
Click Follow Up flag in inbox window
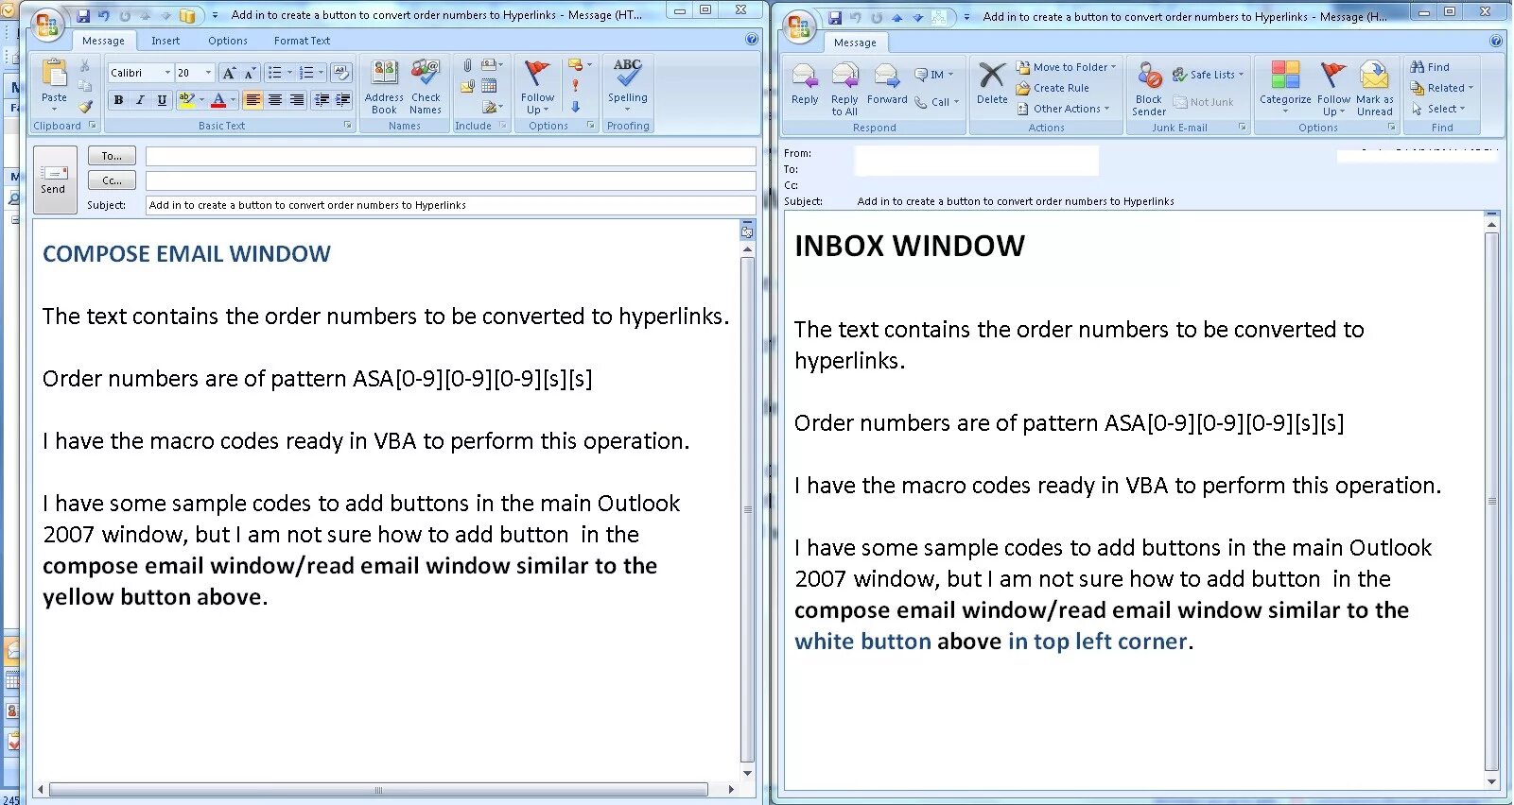(1333, 89)
